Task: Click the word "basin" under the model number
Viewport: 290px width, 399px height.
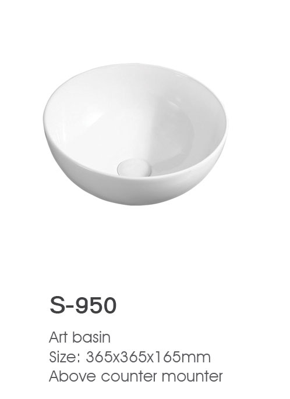Action: pos(91,337)
